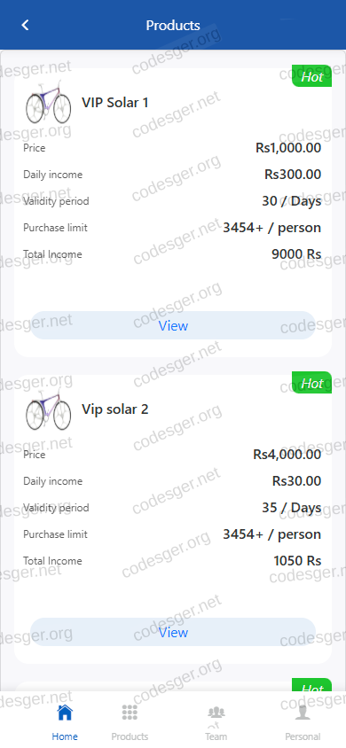This screenshot has height=748, width=346.
Task: Select the Products grid icon
Action: [x=130, y=713]
